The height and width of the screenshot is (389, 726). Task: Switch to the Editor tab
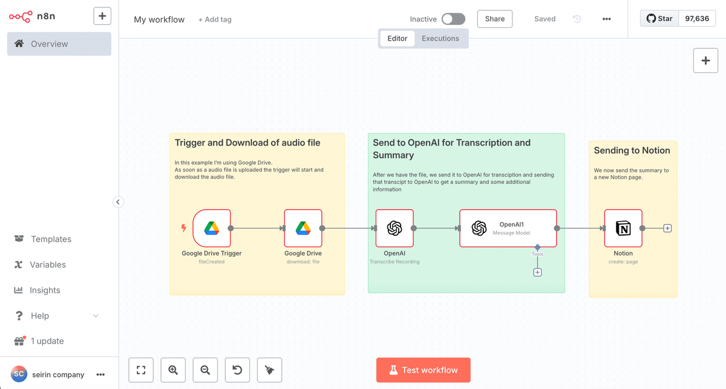(x=397, y=38)
